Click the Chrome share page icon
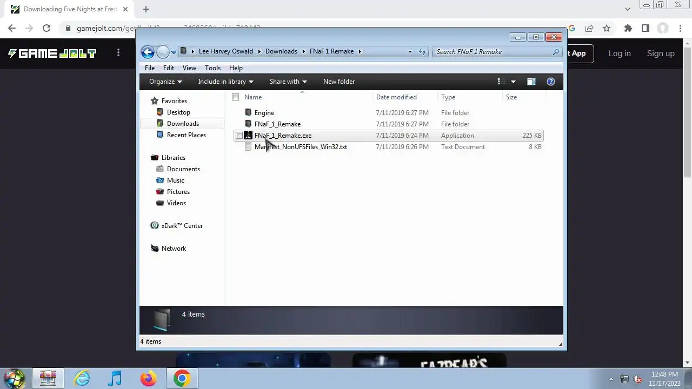Image resolution: width=692 pixels, height=389 pixels. [x=589, y=28]
